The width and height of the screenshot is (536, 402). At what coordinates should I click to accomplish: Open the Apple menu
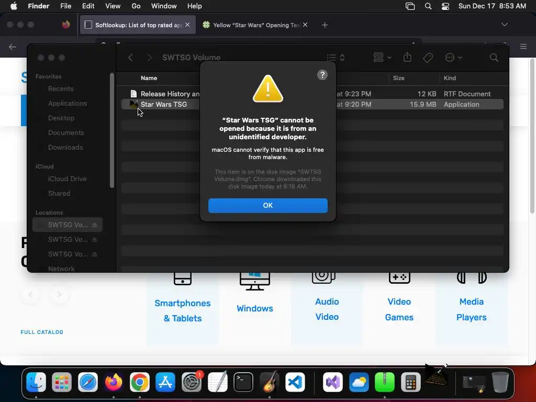14,6
